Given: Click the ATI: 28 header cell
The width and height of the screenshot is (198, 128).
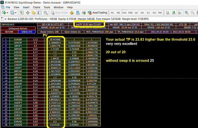Looking at the screenshot, I should 183,24.
